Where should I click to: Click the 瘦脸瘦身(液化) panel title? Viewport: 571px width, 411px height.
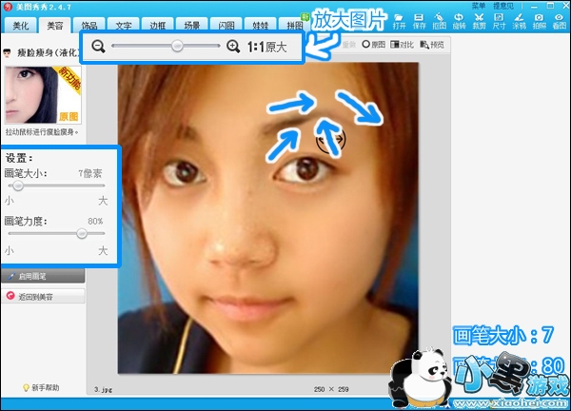point(49,52)
